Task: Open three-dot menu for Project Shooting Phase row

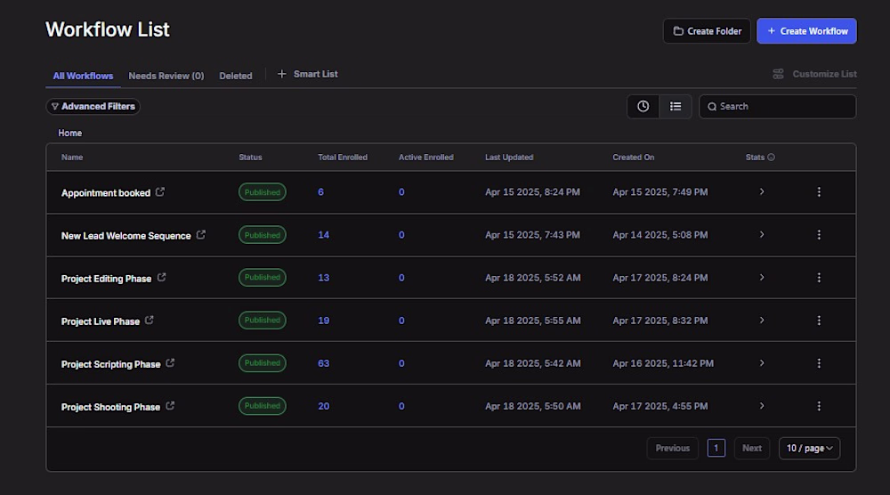Action: coord(819,406)
